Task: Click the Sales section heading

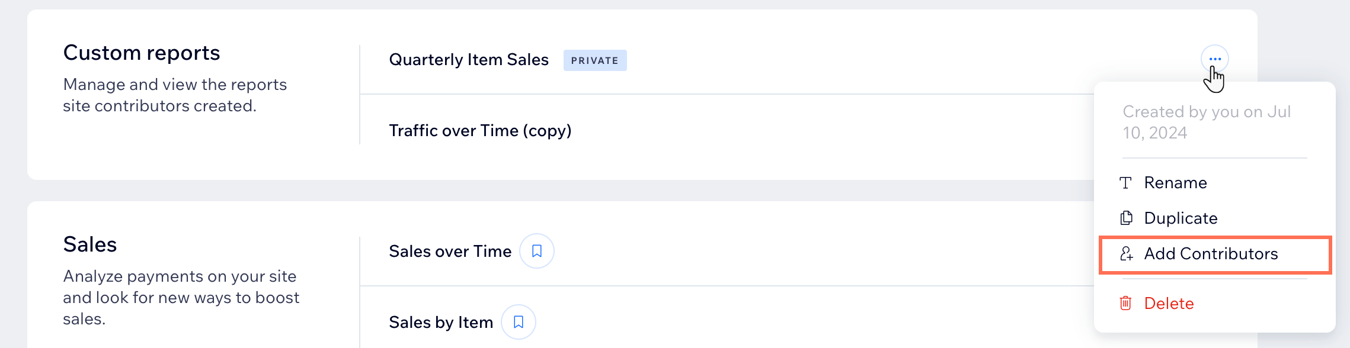Action: 90,244
